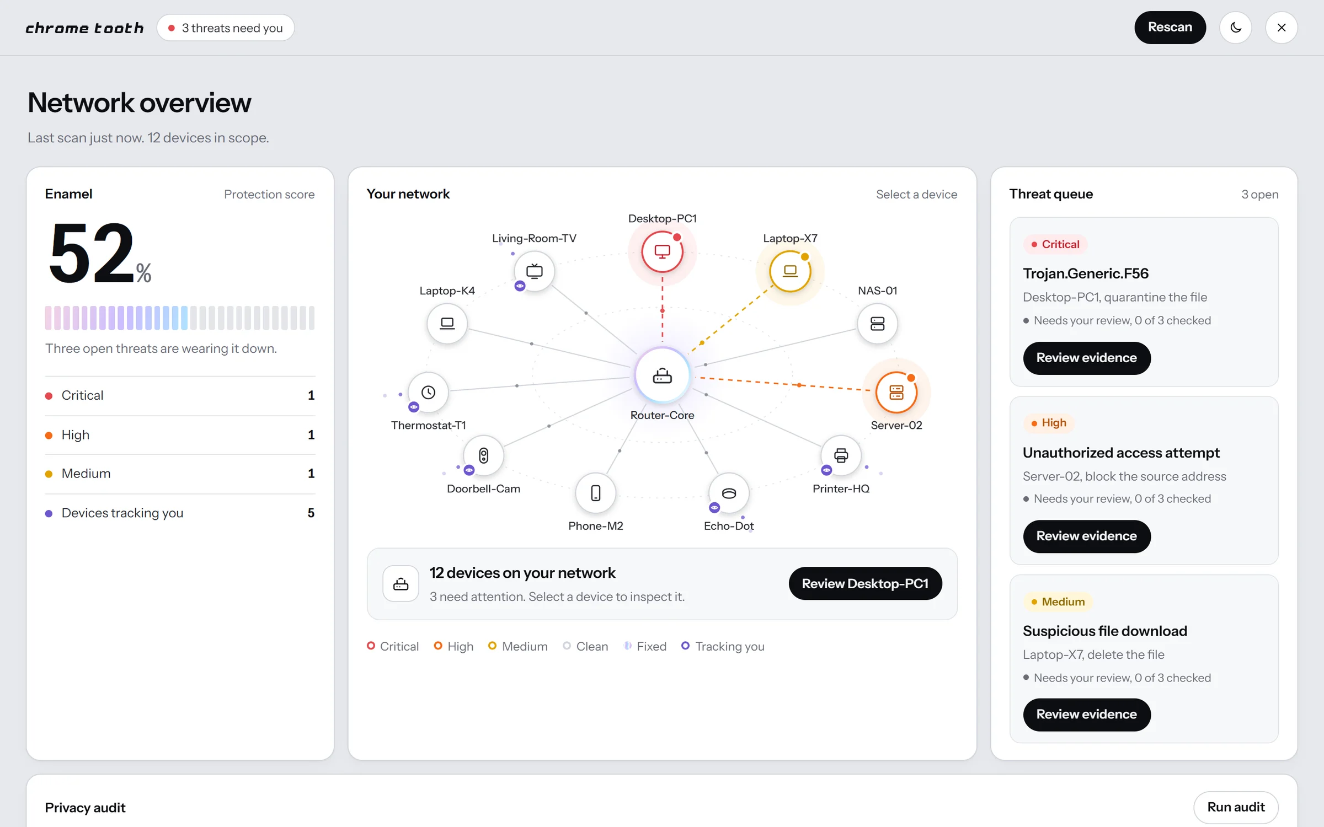Select the Critical row in the Enamel card
The width and height of the screenshot is (1324, 827).
(x=180, y=395)
